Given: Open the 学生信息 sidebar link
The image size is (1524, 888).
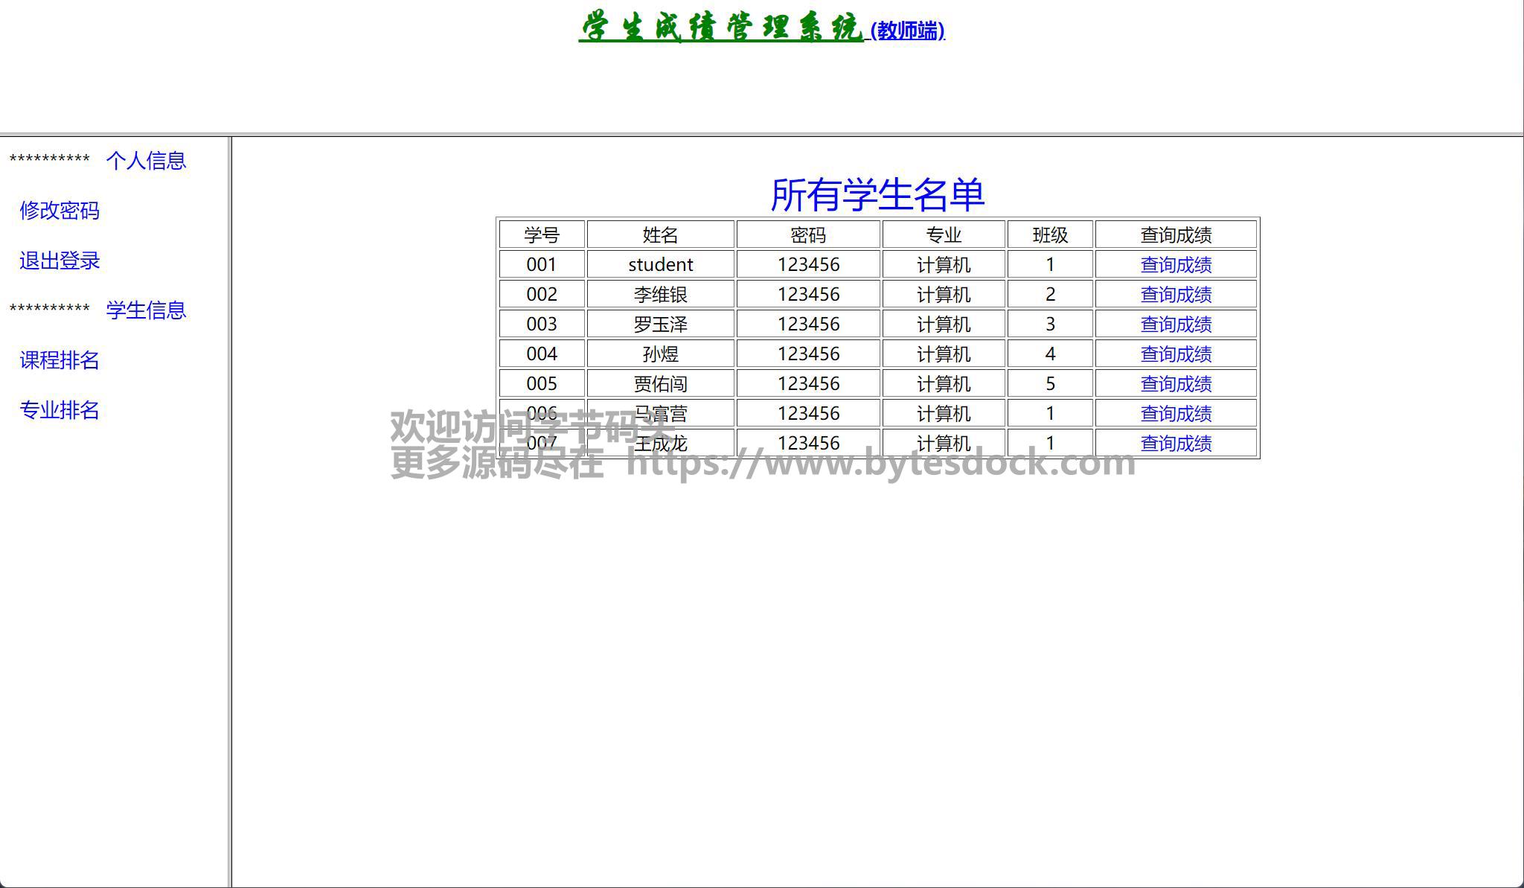Looking at the screenshot, I should 146,310.
